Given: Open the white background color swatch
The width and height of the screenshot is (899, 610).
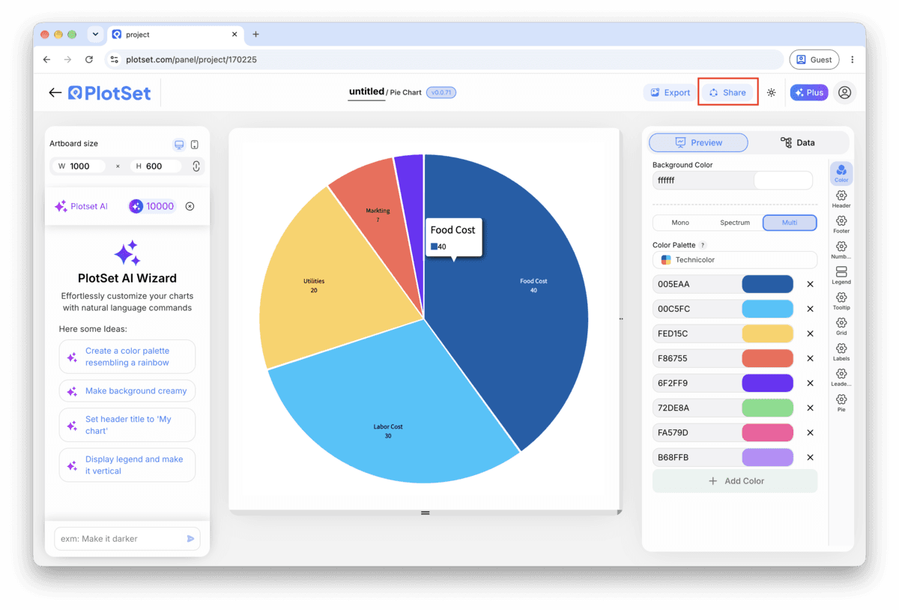Looking at the screenshot, I should pyautogui.click(x=783, y=181).
